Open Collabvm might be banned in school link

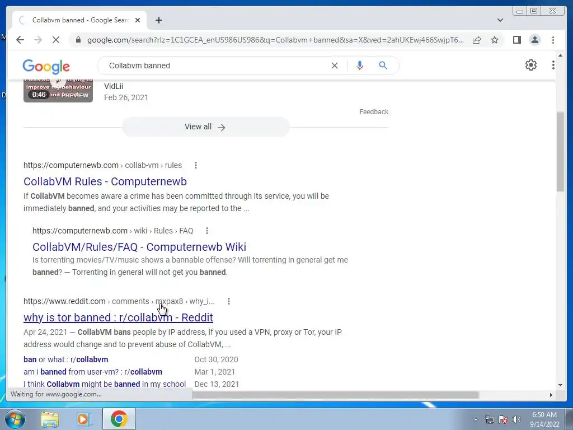[105, 384]
